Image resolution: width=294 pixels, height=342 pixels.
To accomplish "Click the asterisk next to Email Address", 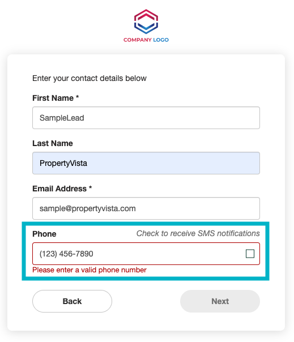I will pyautogui.click(x=91, y=187).
